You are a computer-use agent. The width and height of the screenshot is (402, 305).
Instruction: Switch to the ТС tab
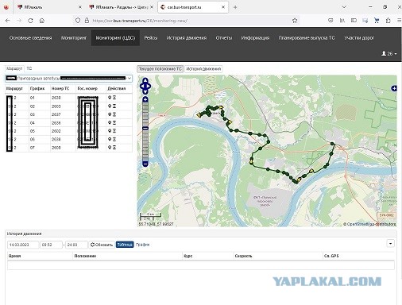click(x=29, y=68)
